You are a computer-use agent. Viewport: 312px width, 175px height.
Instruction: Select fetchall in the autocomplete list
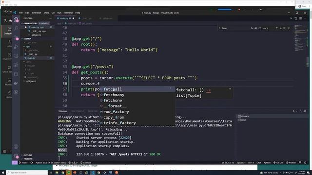click(137, 89)
